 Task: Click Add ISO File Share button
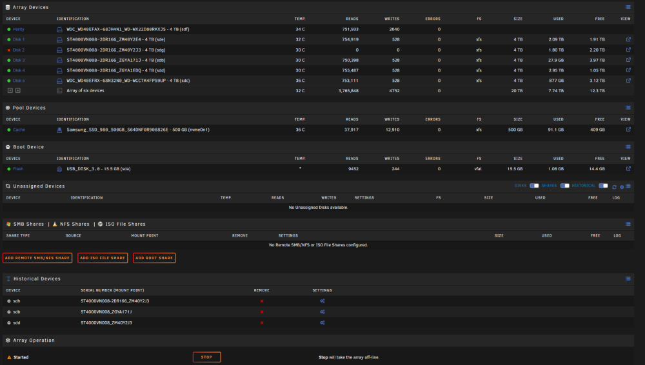point(103,258)
